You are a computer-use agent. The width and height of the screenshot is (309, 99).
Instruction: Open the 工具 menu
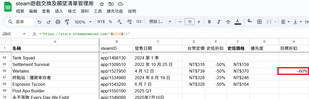[x=98, y=11]
